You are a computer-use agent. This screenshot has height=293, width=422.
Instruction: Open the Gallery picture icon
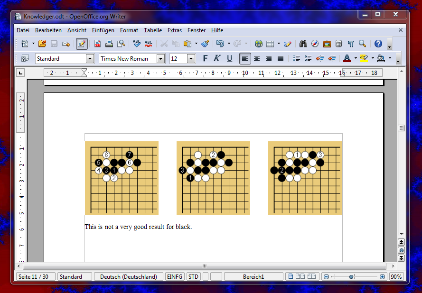click(327, 44)
